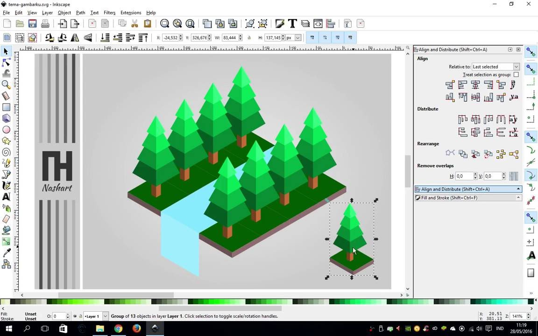Toggle scale stroke width with object
Screen dimensions: 538x336
click(x=312, y=37)
